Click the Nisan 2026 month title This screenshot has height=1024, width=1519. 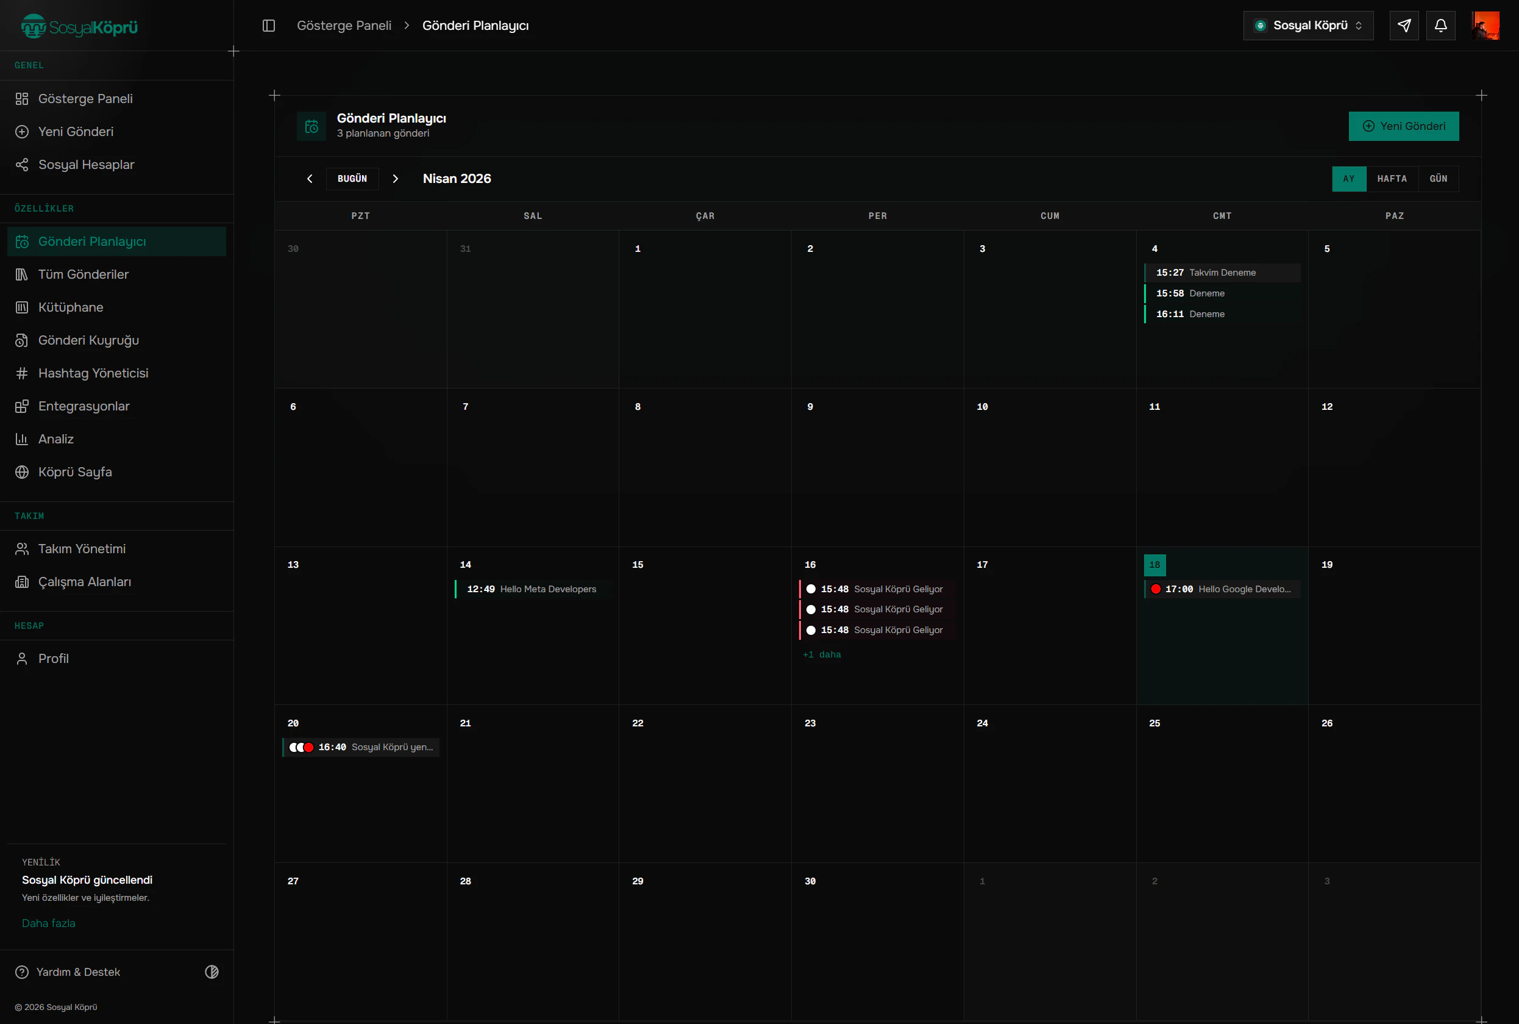[457, 178]
